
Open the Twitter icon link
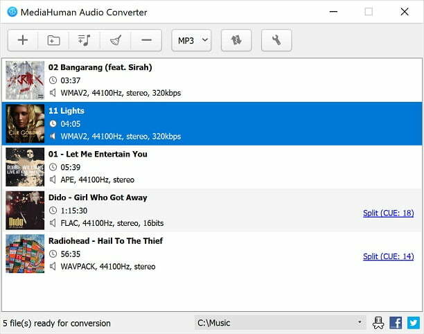(414, 323)
